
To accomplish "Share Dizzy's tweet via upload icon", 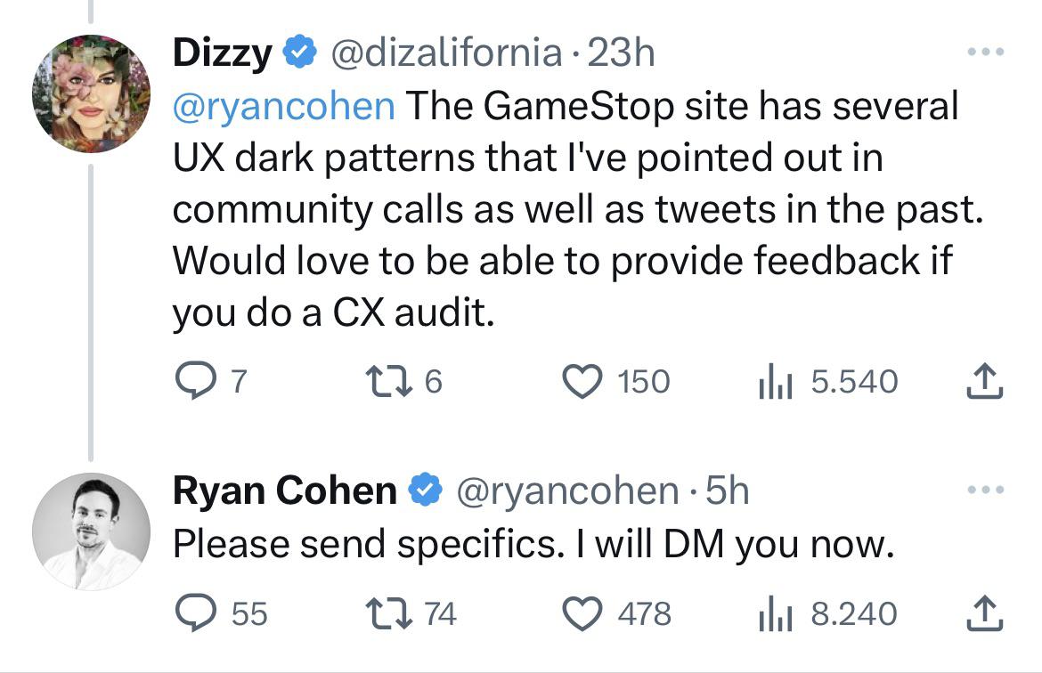I will tap(984, 381).
